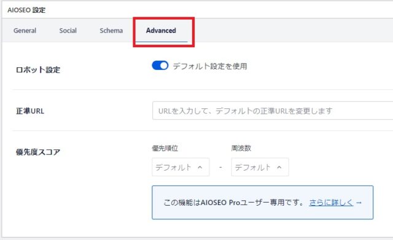
Task: Select the Schema tab
Action: (x=111, y=31)
